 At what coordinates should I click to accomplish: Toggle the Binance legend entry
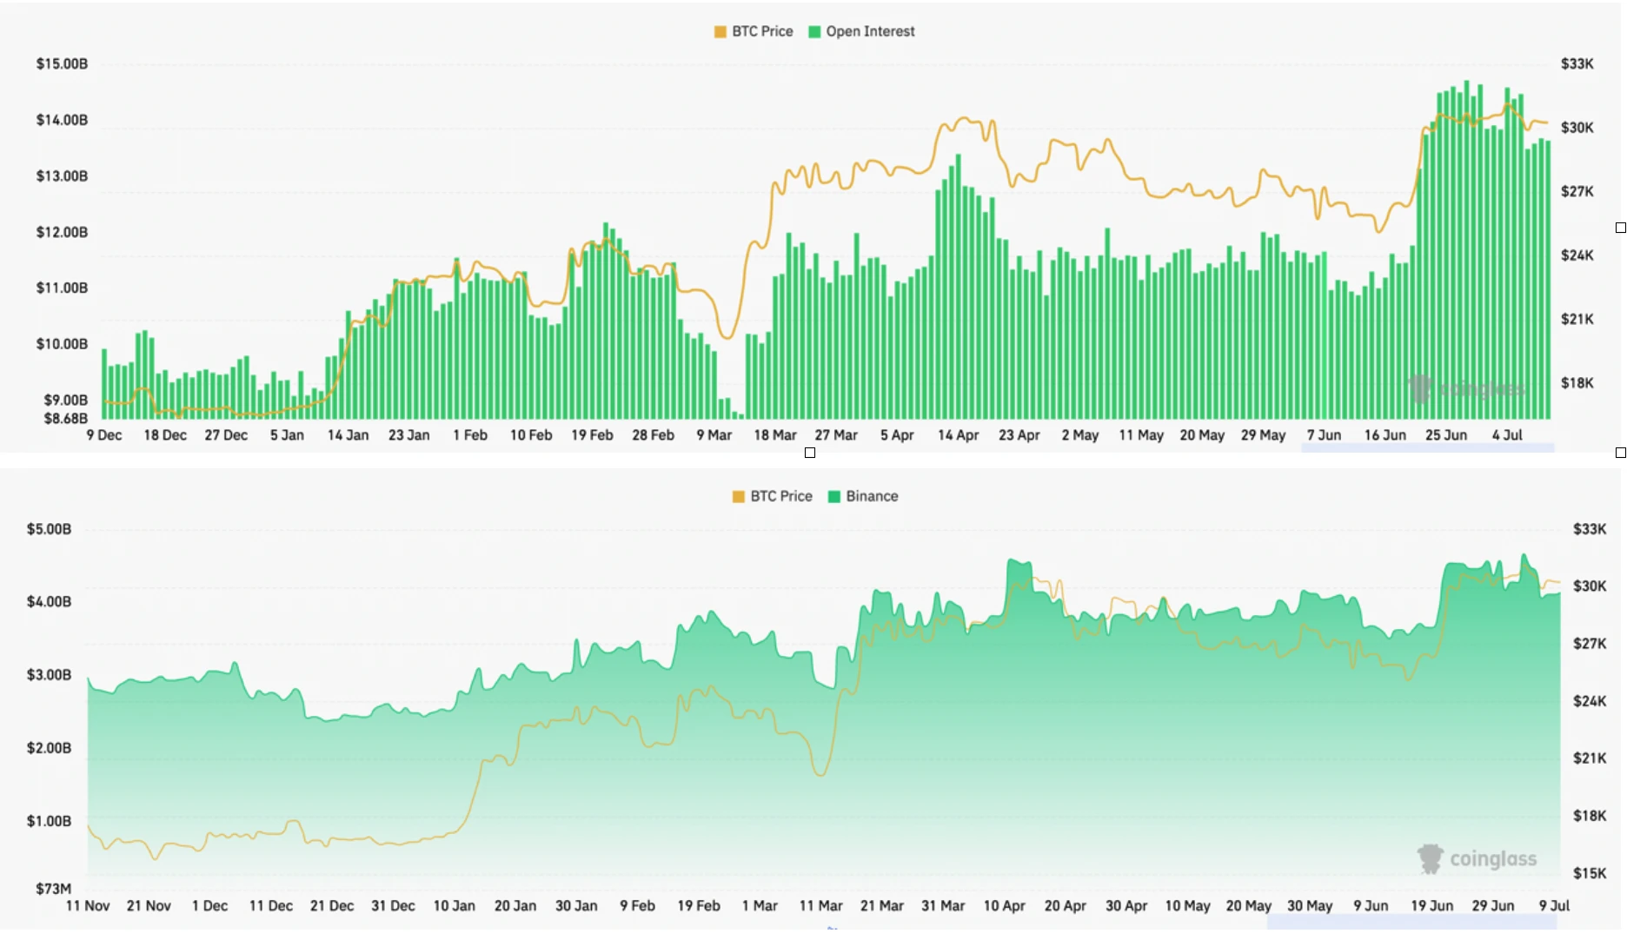(863, 496)
